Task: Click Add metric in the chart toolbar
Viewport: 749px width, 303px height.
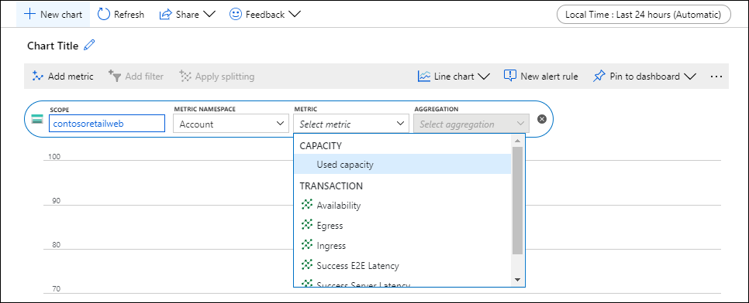Action: click(x=63, y=77)
